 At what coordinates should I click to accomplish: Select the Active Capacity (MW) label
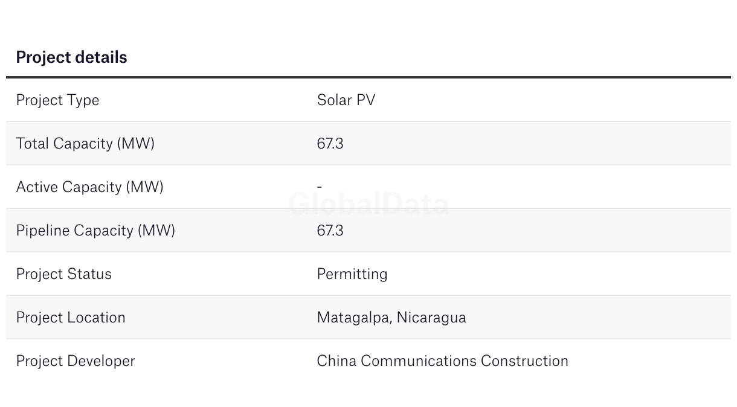pos(90,187)
